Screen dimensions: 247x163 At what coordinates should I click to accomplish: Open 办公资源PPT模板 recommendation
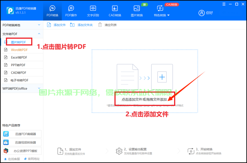pyautogui.click(x=22, y=151)
